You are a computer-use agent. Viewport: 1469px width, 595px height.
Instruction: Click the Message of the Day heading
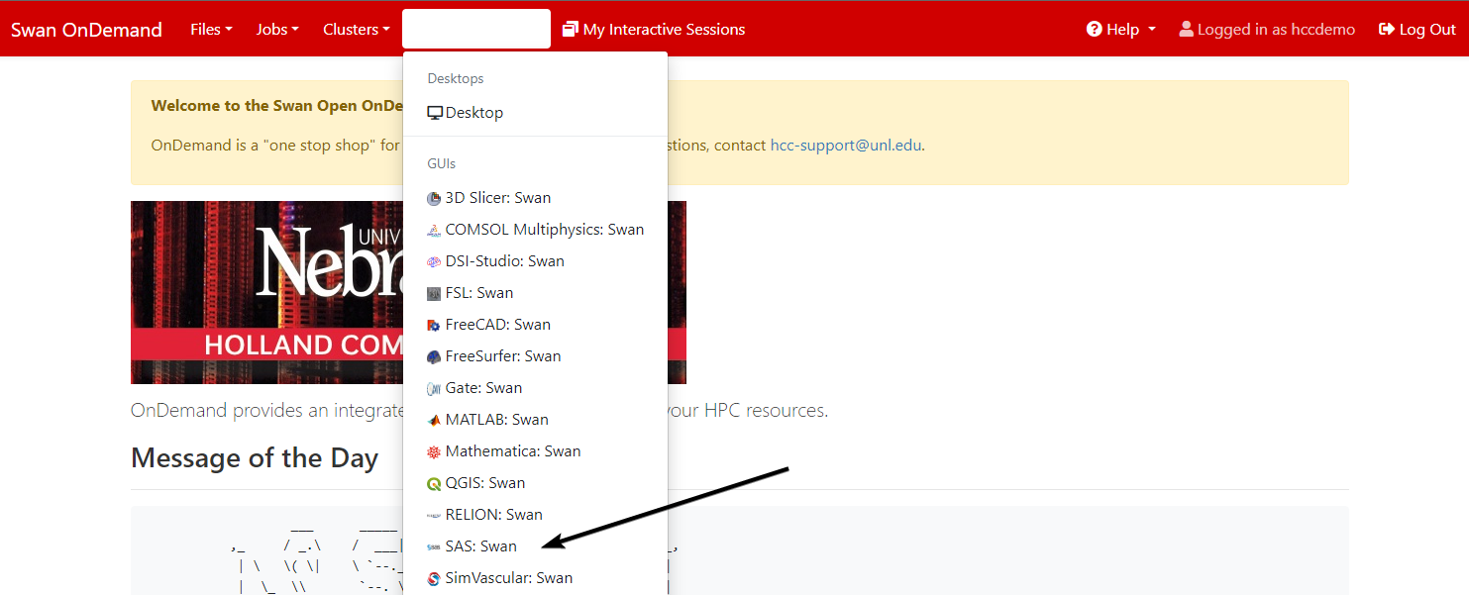255,458
